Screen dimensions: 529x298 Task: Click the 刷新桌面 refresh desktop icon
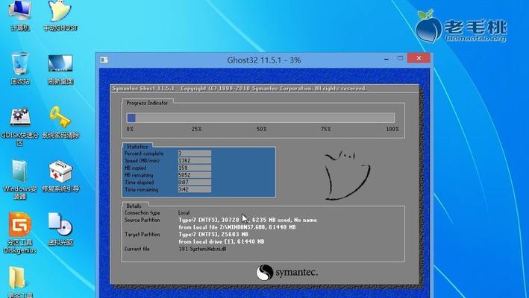click(60, 67)
